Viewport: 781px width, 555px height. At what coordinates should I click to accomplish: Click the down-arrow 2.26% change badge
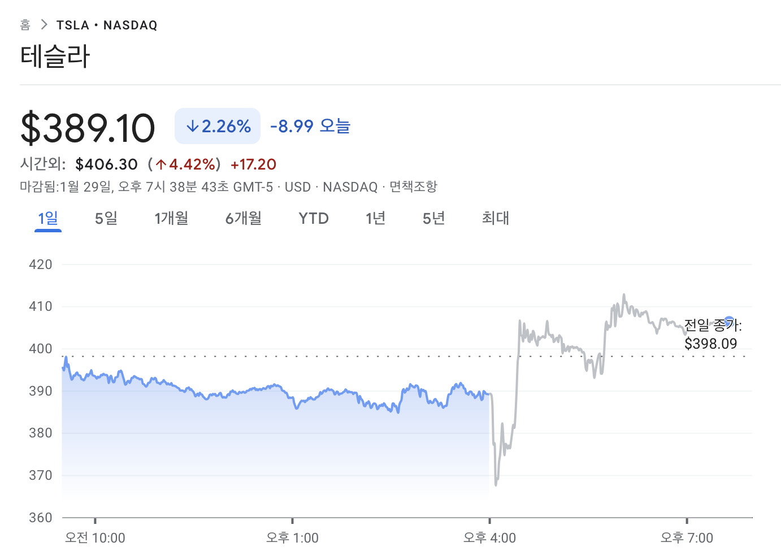point(218,126)
